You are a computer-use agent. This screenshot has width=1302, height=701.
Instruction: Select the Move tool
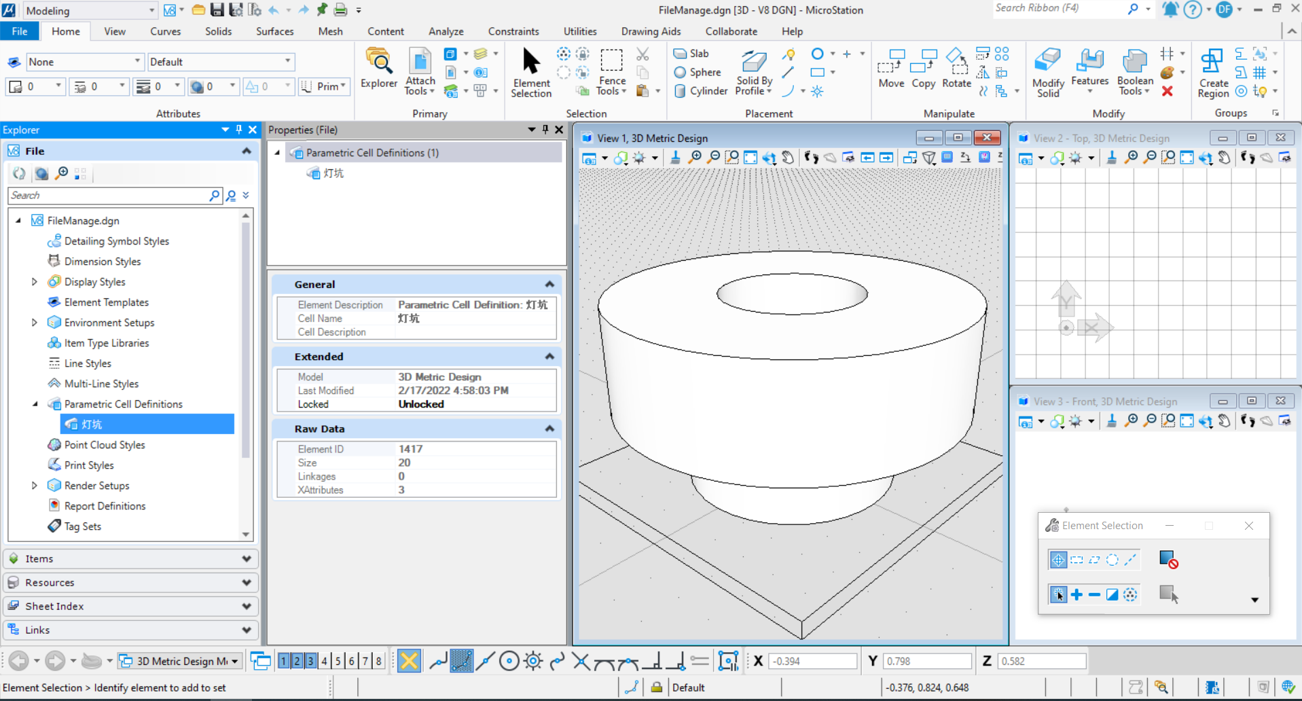(x=891, y=68)
